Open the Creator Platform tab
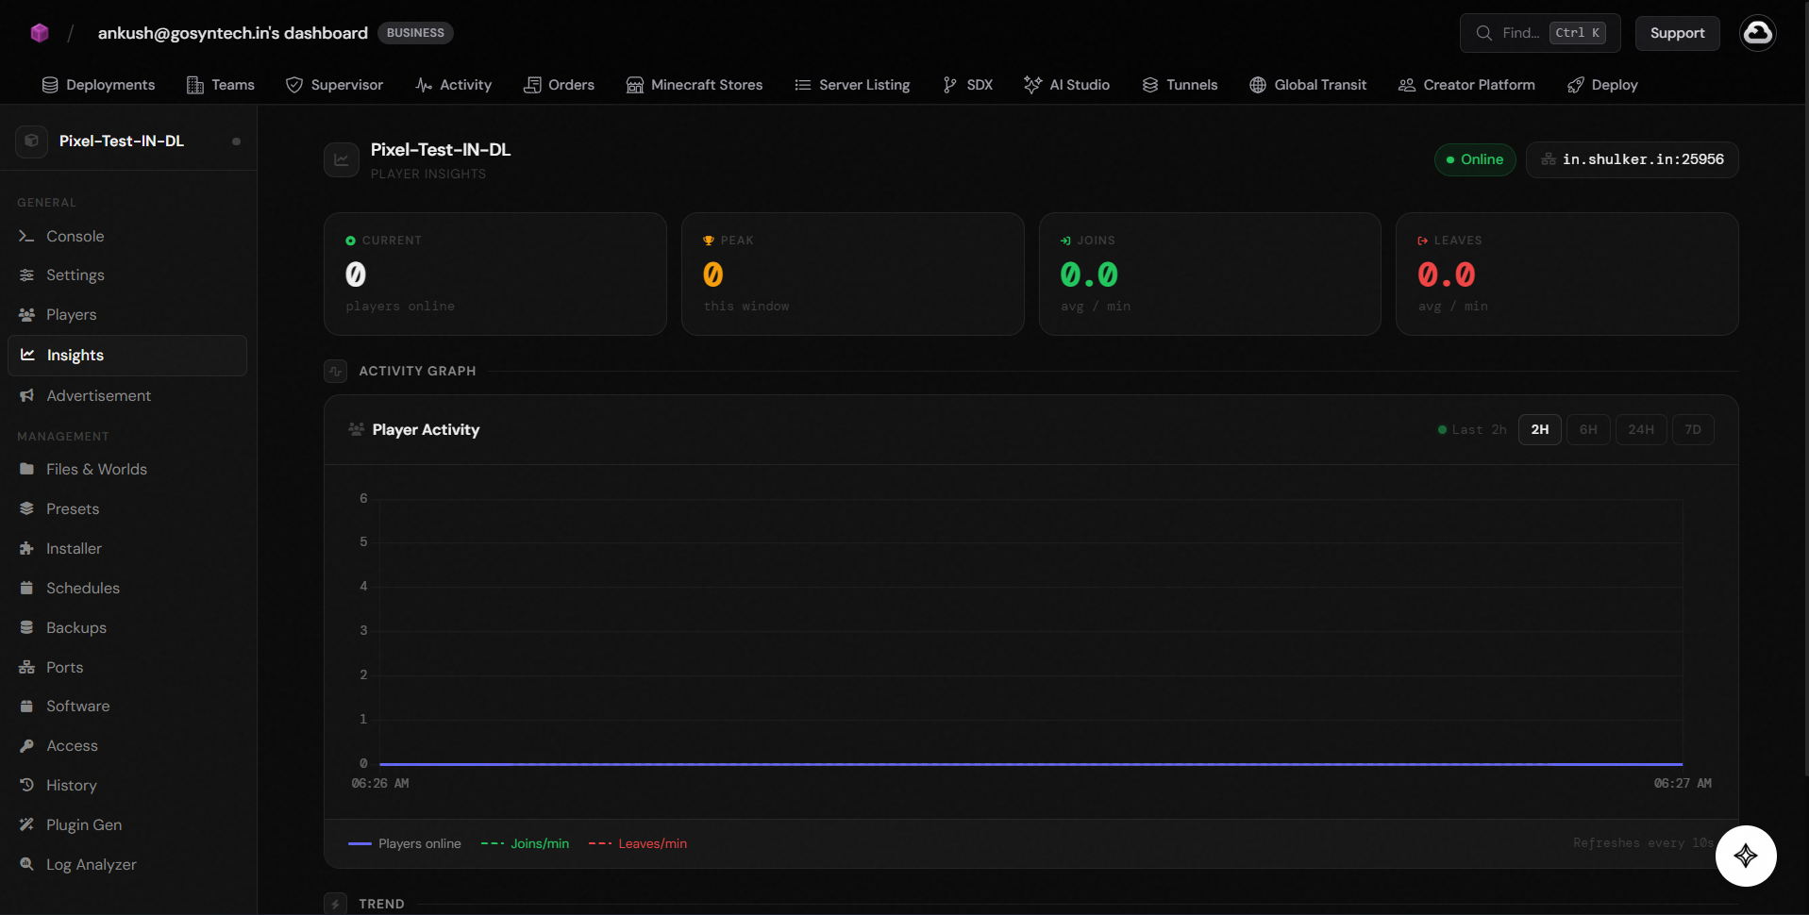Viewport: 1809px width, 915px height. tap(1466, 85)
